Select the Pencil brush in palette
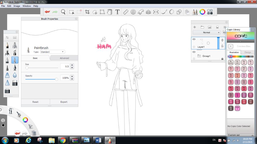 pos(7,45)
